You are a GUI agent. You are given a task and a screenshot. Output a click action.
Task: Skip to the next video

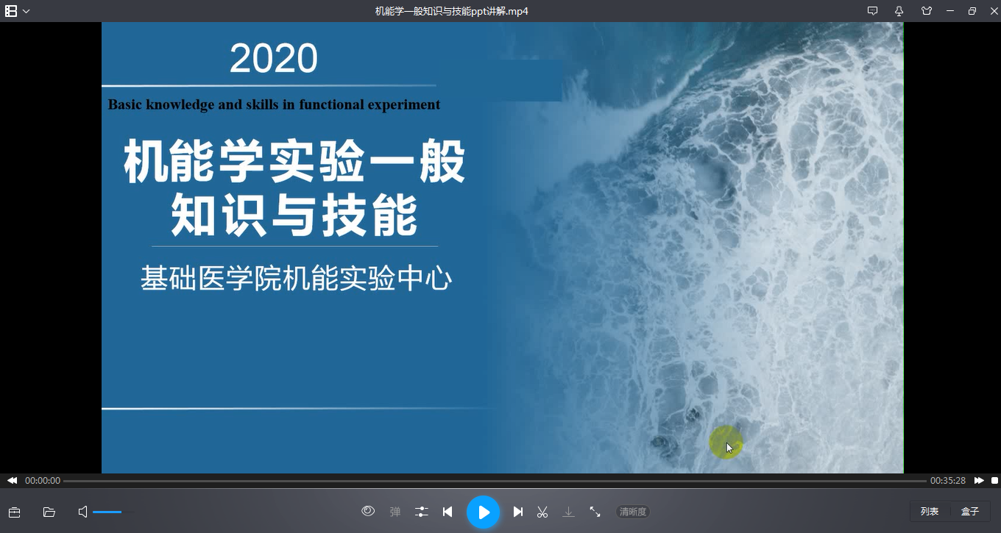pos(518,512)
